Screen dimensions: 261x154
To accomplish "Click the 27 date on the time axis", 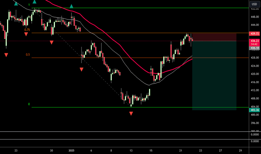I will (x=220, y=151).
